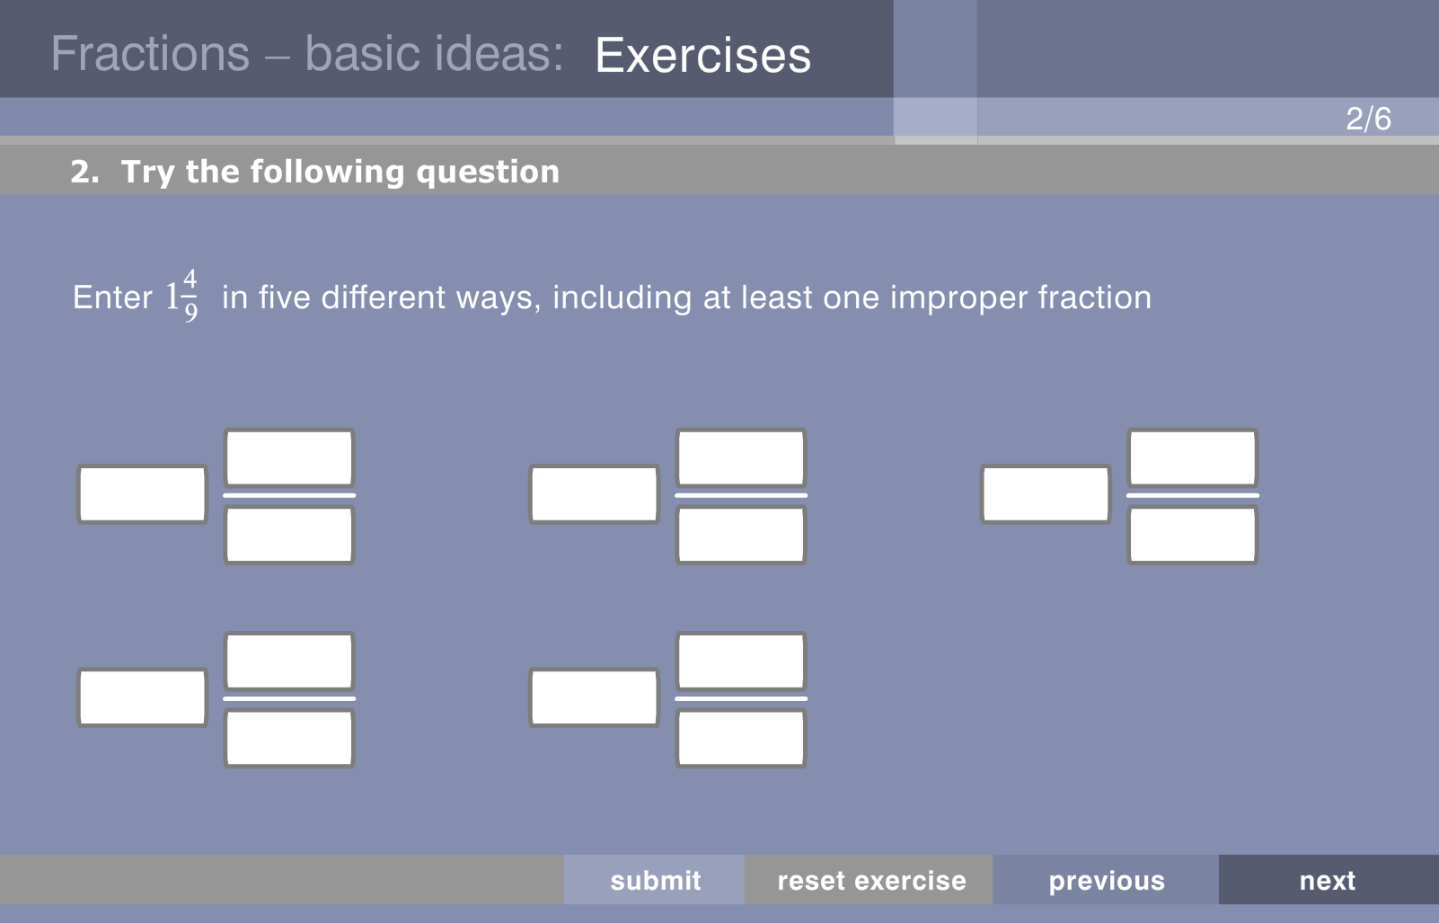Screen dimensions: 1439x923
Task: Select denominator box of fourth fraction
Action: coord(289,738)
